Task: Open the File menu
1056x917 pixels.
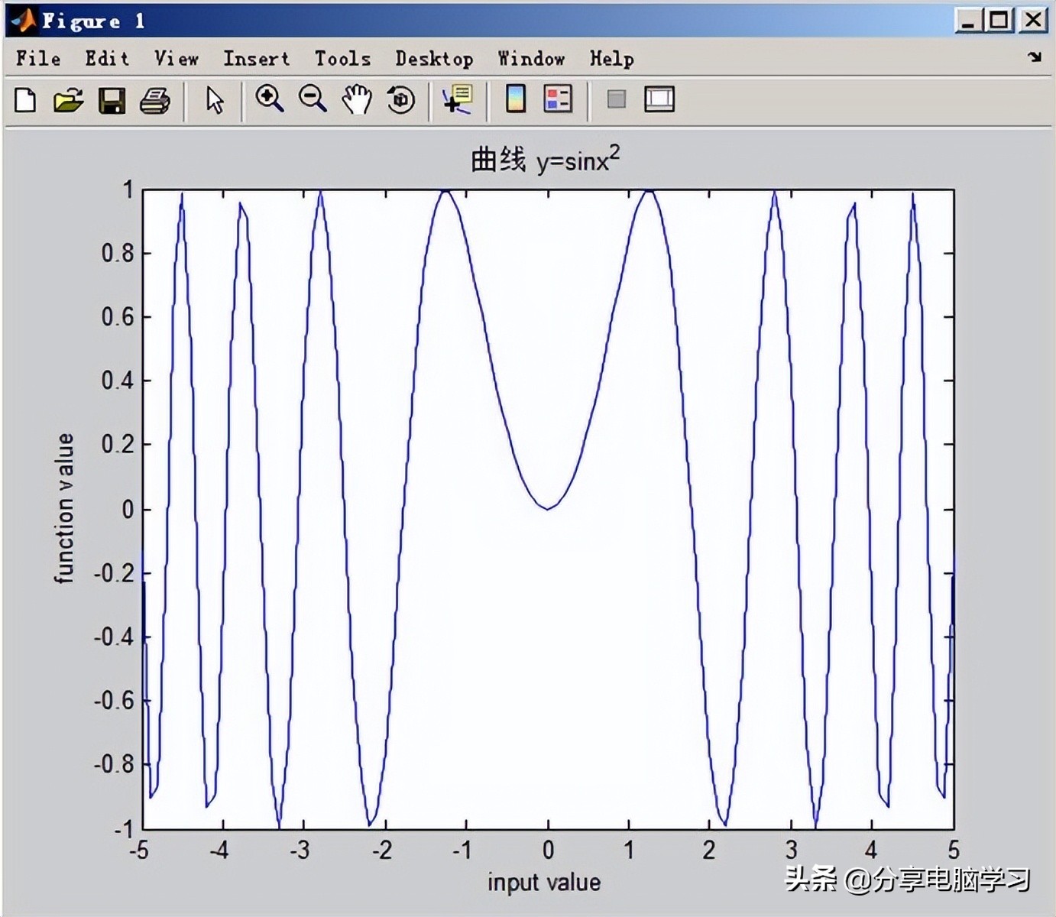Action: [38, 59]
